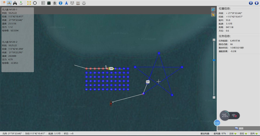Image resolution: width=260 pixels, height=136 pixels.
Task: Open the yellow waypoint grid tool
Action: pos(29,3)
